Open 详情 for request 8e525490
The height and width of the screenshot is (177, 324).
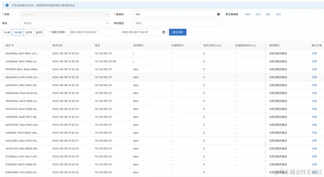click(x=314, y=125)
